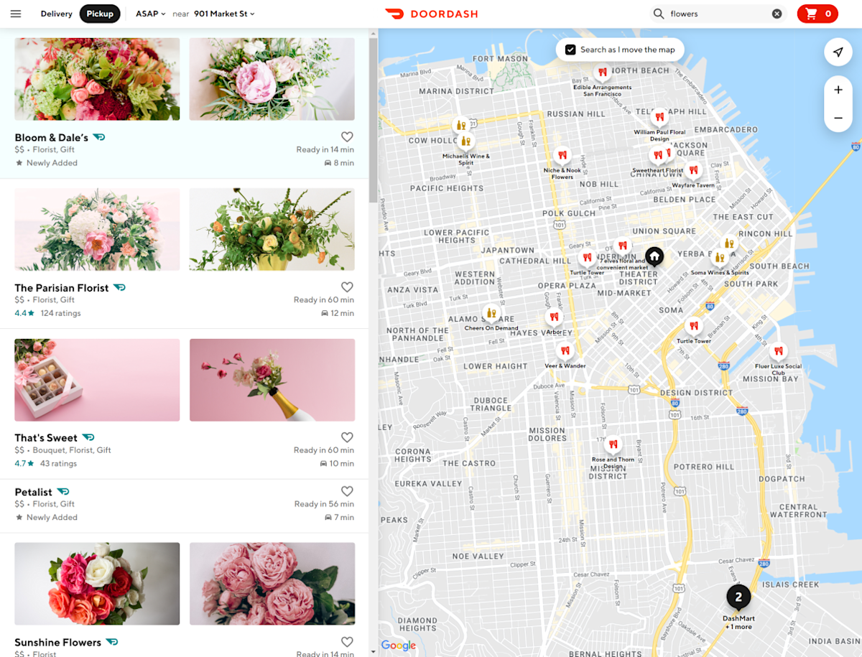Screen dimensions: 862x657
Task: Click the map locate-me arrow
Action: pos(838,52)
